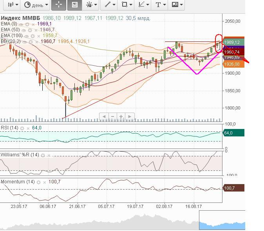Open the trend/regression tool dropdown
The image size is (264, 231).
(x=143, y=5)
